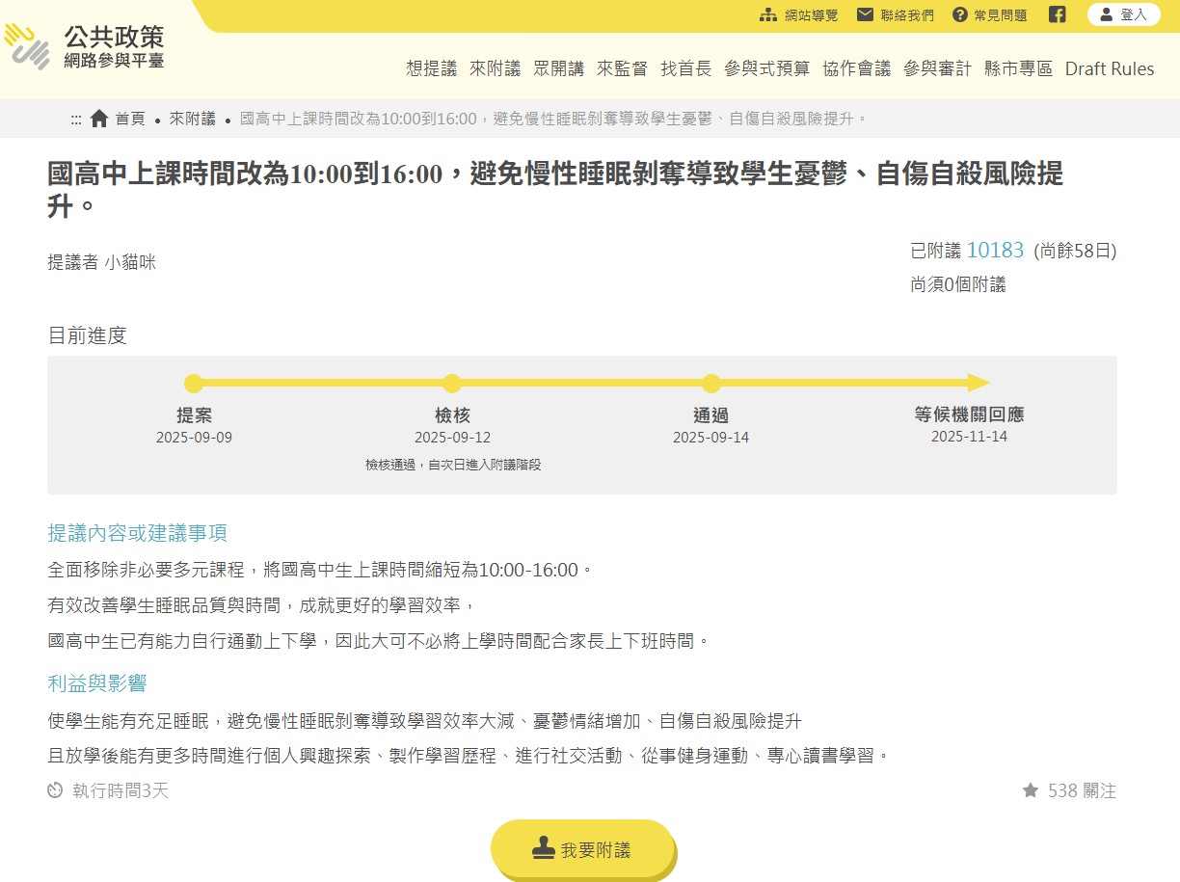Open the Facebook icon in the header

[1058, 14]
